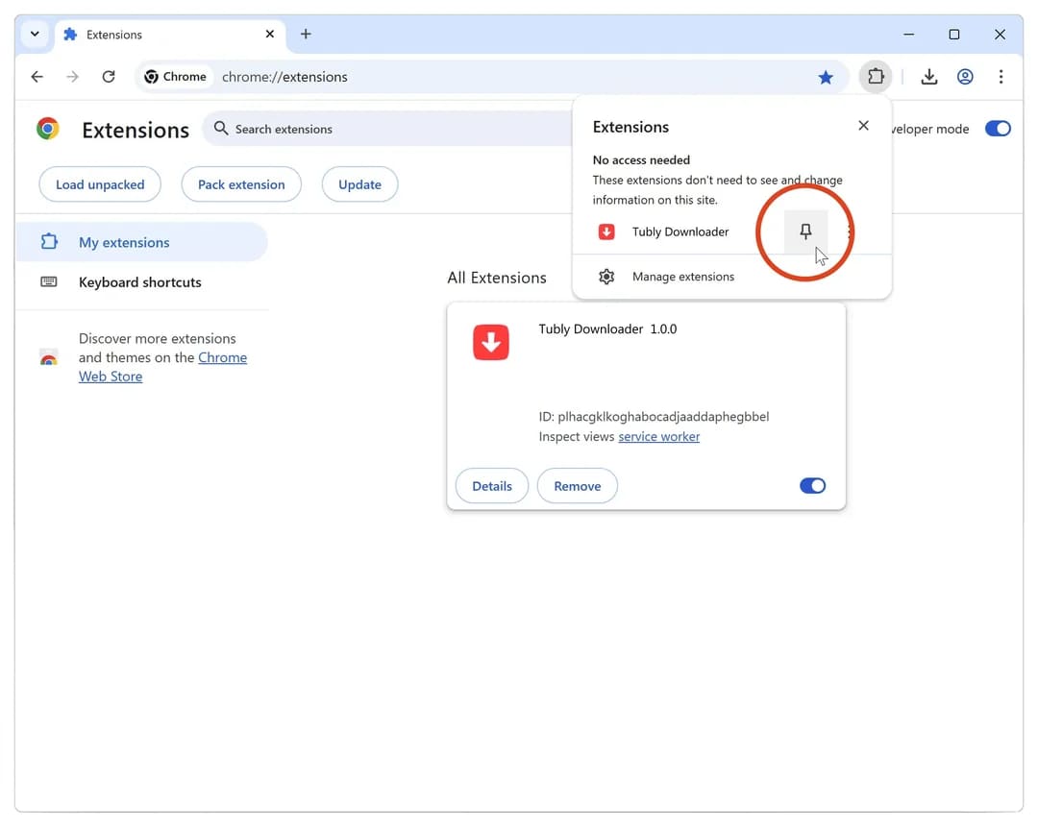The image size is (1038, 827).
Task: Click the All Extensions heading
Action: pyautogui.click(x=497, y=278)
